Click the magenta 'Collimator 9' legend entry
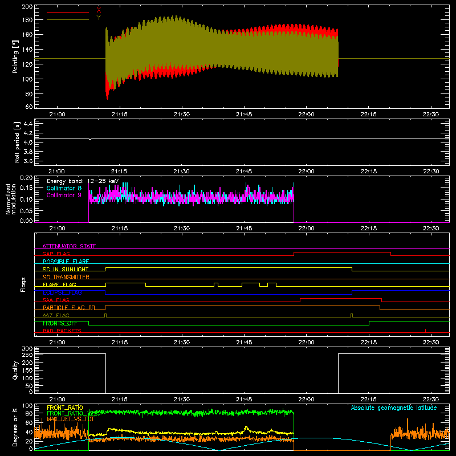 (x=64, y=195)
